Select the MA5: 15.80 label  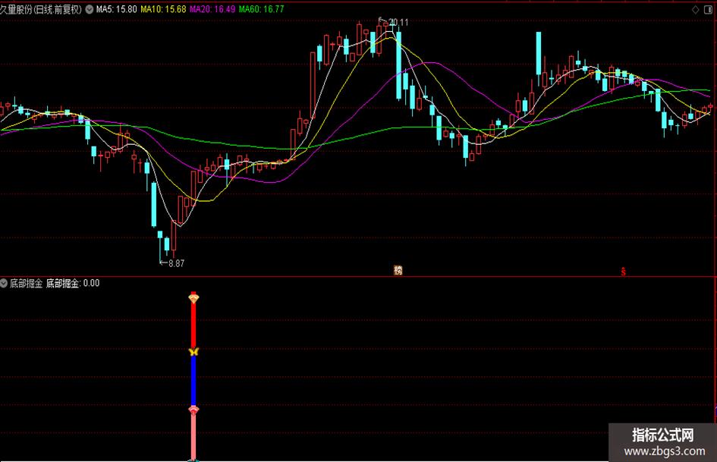tap(117, 9)
